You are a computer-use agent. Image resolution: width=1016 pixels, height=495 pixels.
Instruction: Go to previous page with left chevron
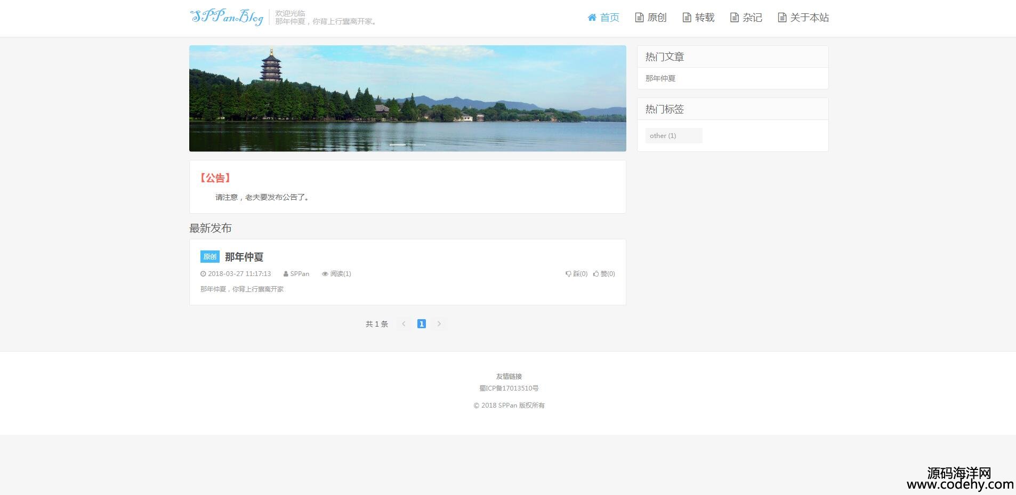point(404,324)
